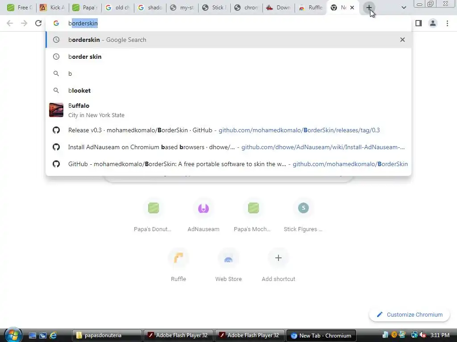This screenshot has width=457, height=342.
Task: Switch to the Kick A tab
Action: (52, 8)
